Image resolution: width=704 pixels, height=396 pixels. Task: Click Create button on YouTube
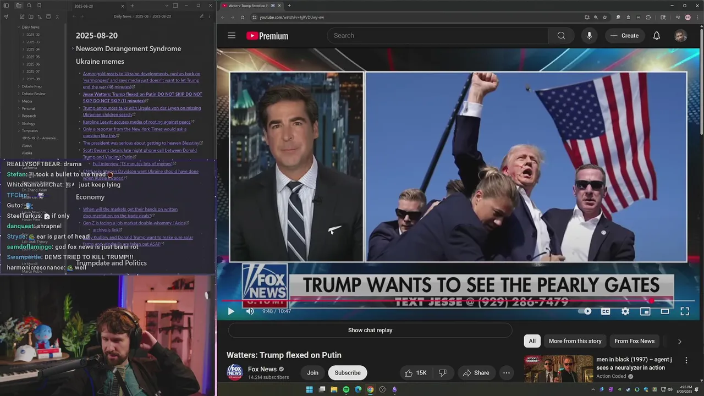point(624,36)
